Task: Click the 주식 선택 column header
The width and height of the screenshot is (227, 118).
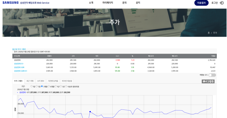Action: point(17,56)
